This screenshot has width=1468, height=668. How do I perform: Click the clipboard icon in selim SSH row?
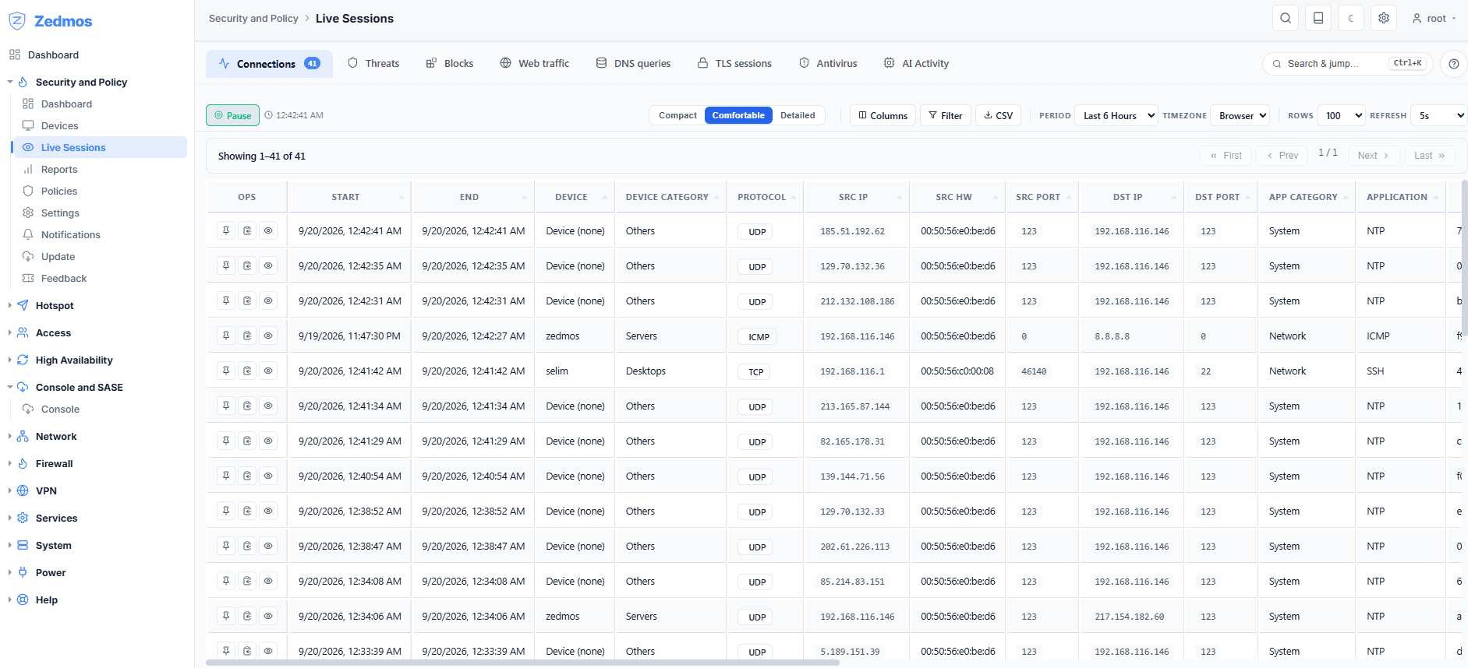tap(247, 371)
